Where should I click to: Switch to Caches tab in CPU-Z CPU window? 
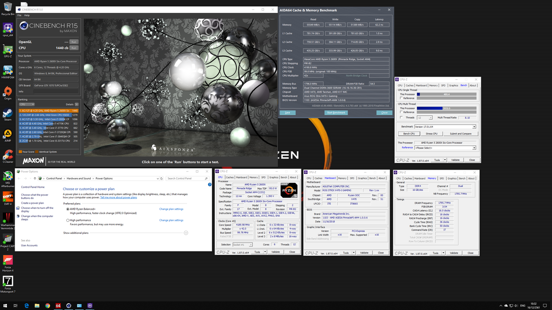230,177
